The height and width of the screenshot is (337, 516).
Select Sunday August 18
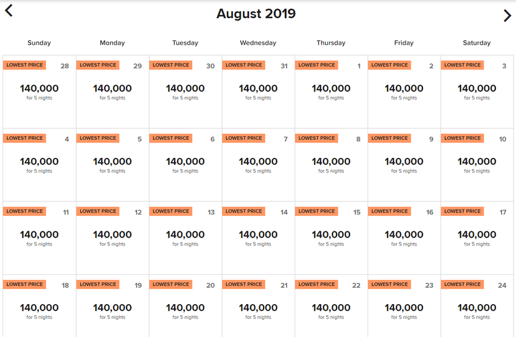tap(39, 309)
